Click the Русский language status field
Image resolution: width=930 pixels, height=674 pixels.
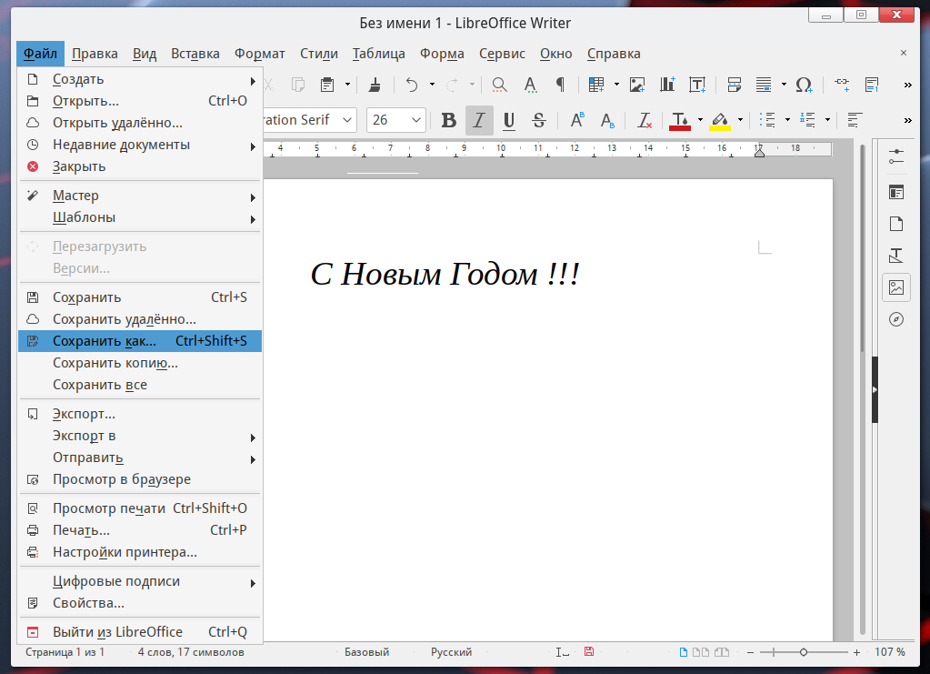coord(451,652)
